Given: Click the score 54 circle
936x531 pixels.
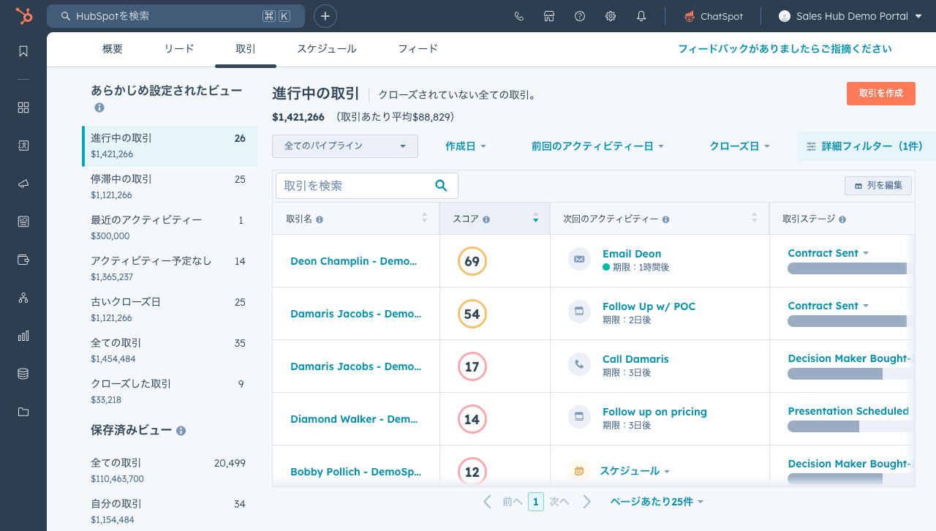Looking at the screenshot, I should (472, 314).
